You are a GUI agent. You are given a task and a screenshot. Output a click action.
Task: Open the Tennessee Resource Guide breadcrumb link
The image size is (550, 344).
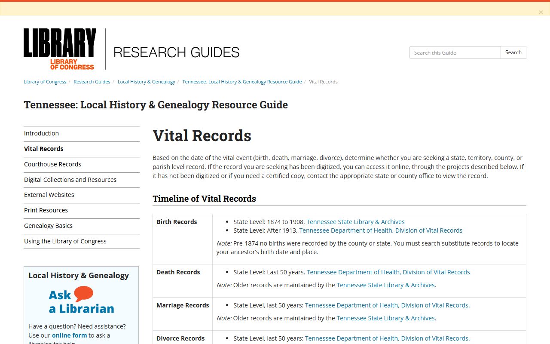click(x=242, y=82)
